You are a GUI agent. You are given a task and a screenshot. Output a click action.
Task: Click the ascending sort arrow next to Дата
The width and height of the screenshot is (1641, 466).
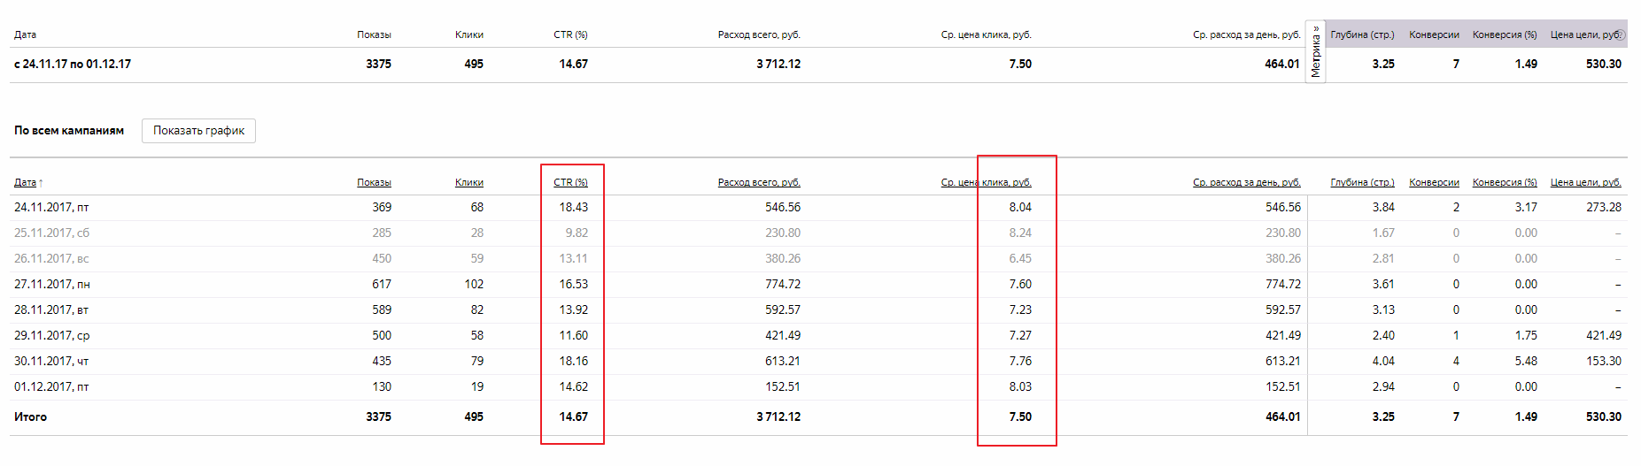coord(41,183)
